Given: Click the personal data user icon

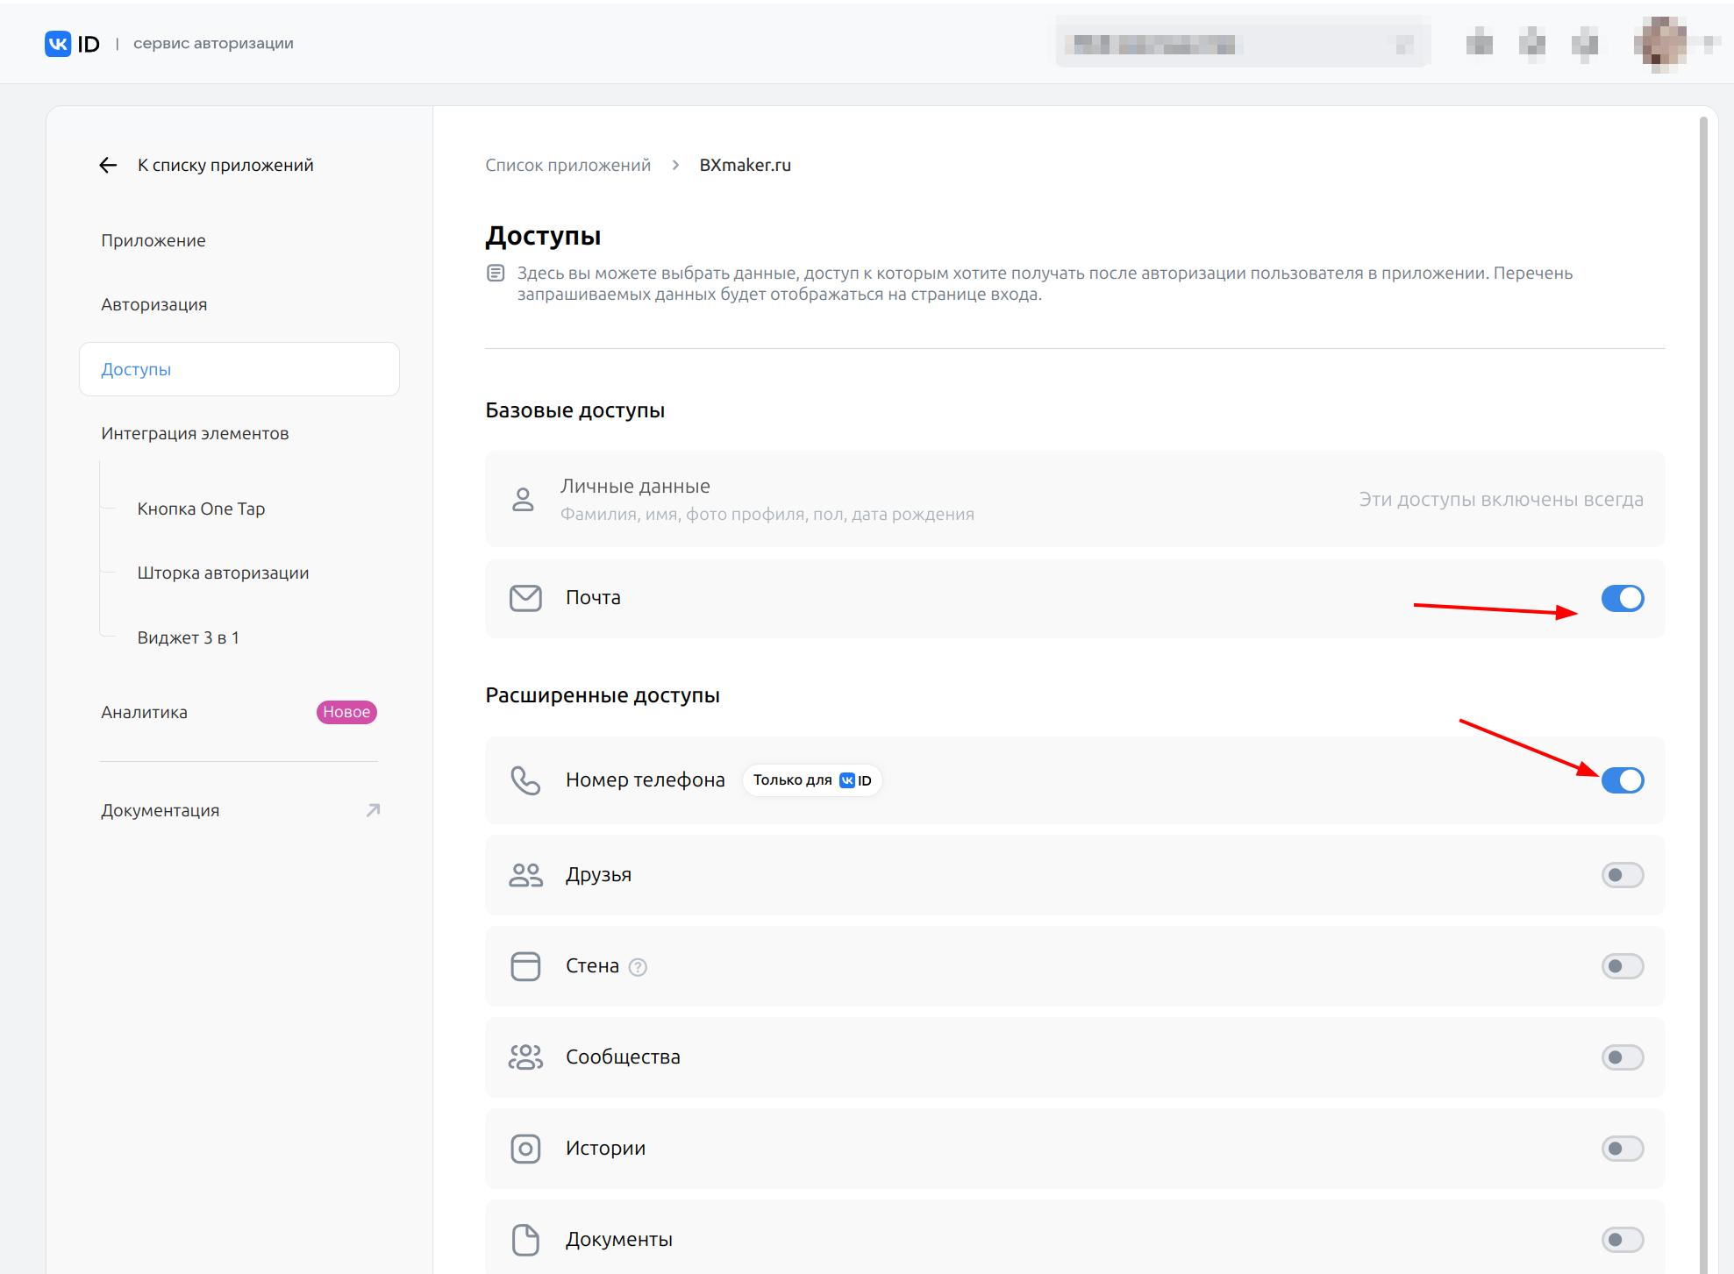Looking at the screenshot, I should pos(523,500).
